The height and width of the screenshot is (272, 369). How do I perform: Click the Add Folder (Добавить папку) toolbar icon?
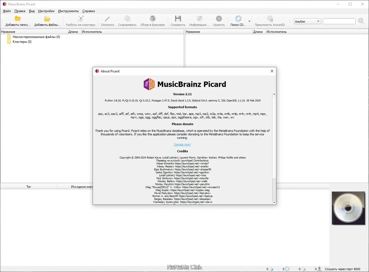point(18,19)
